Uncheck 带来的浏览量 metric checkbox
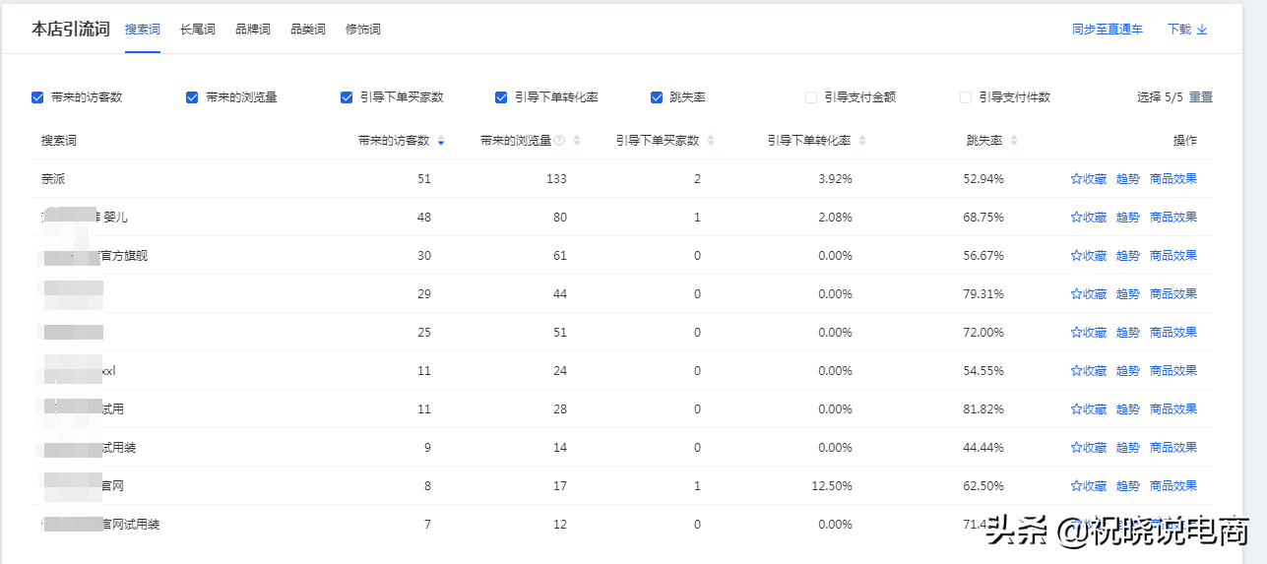Viewport: 1267px width, 564px height. (192, 97)
